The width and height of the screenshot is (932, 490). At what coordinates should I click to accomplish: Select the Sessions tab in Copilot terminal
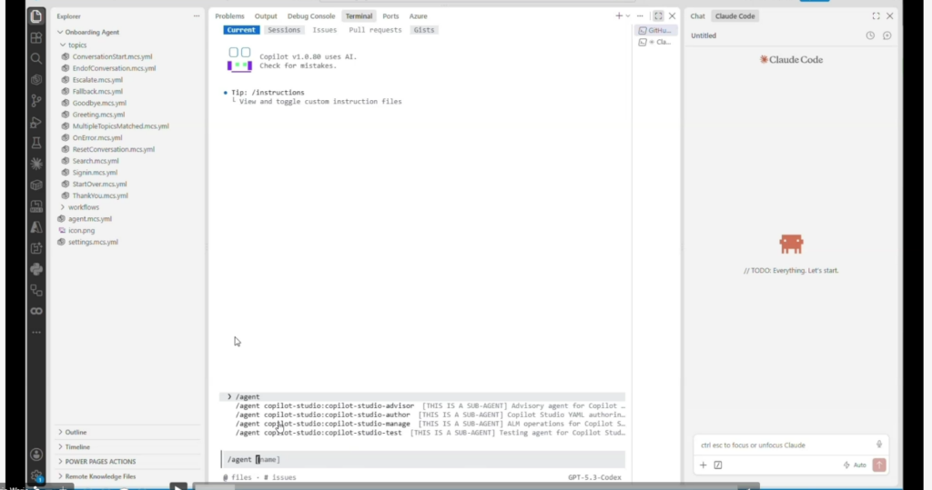point(284,30)
